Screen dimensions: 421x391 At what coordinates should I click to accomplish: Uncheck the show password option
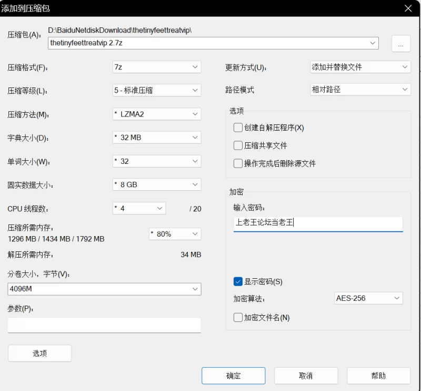point(238,281)
